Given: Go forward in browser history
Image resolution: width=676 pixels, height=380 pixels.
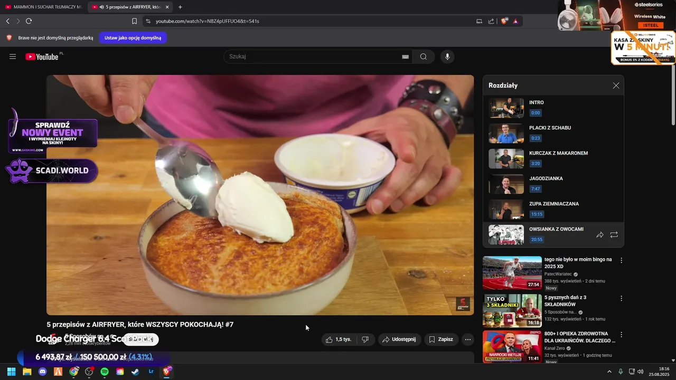Looking at the screenshot, I should (18, 21).
